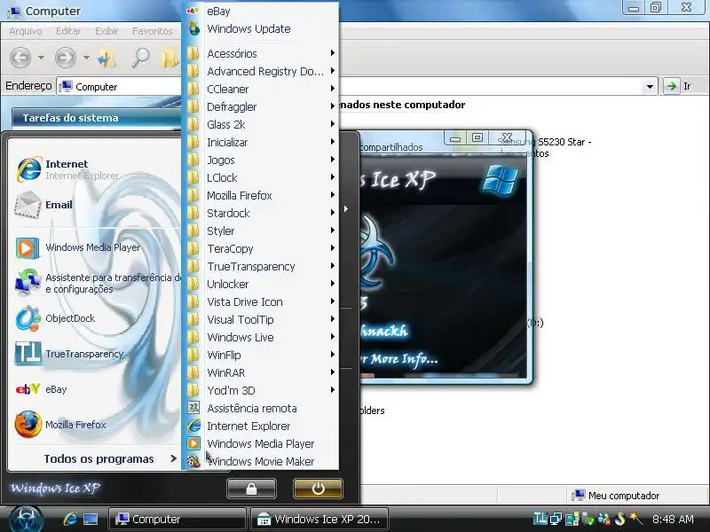Open Assistente para transferência de arquivos e configurações
This screenshot has height=532, width=710.
98,283
